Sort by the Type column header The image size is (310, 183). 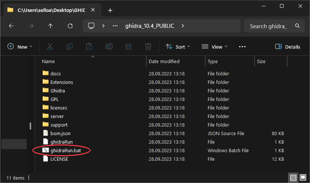pyautogui.click(x=212, y=62)
